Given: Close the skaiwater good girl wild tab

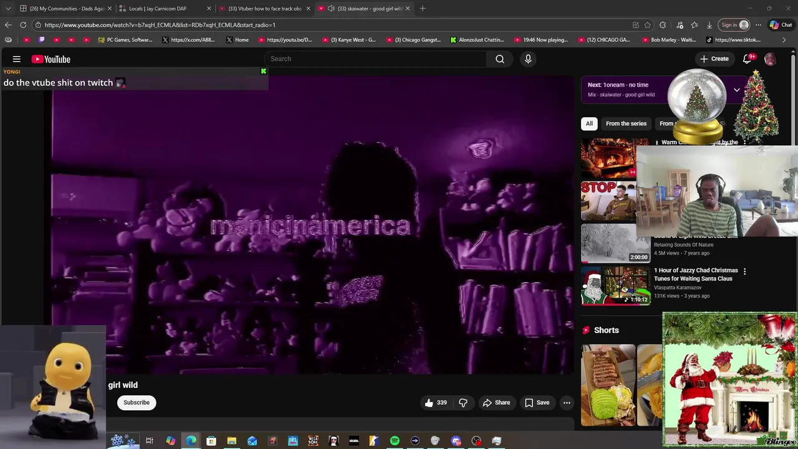Looking at the screenshot, I should (408, 9).
